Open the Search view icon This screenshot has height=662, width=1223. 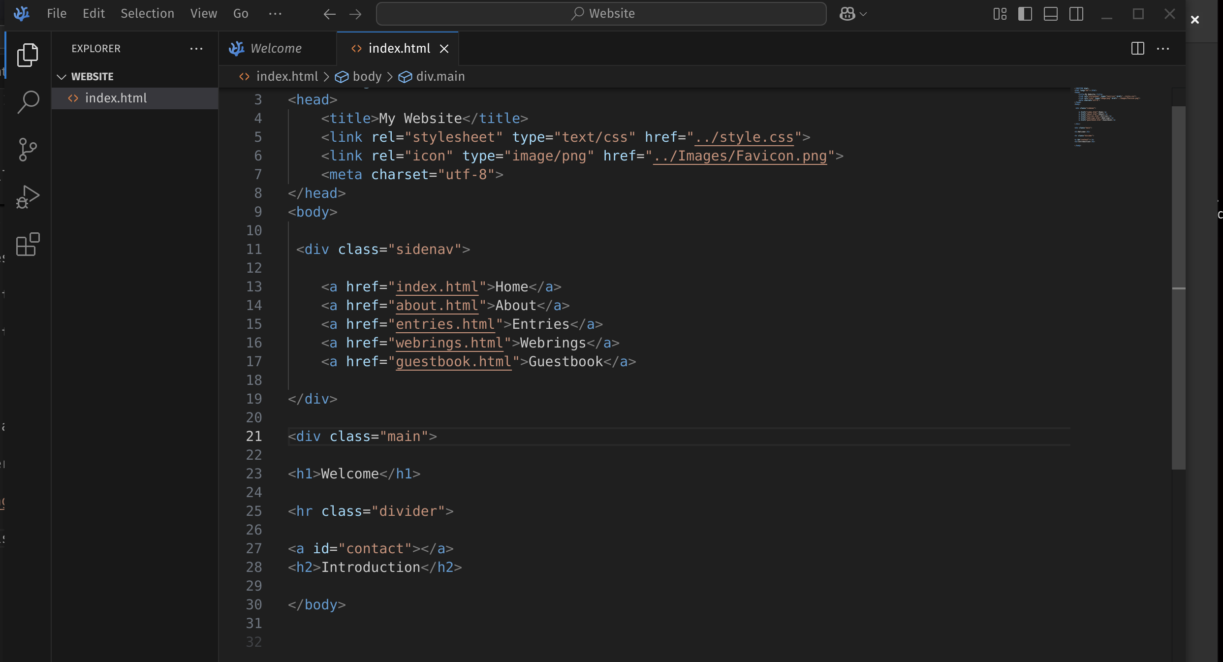28,102
